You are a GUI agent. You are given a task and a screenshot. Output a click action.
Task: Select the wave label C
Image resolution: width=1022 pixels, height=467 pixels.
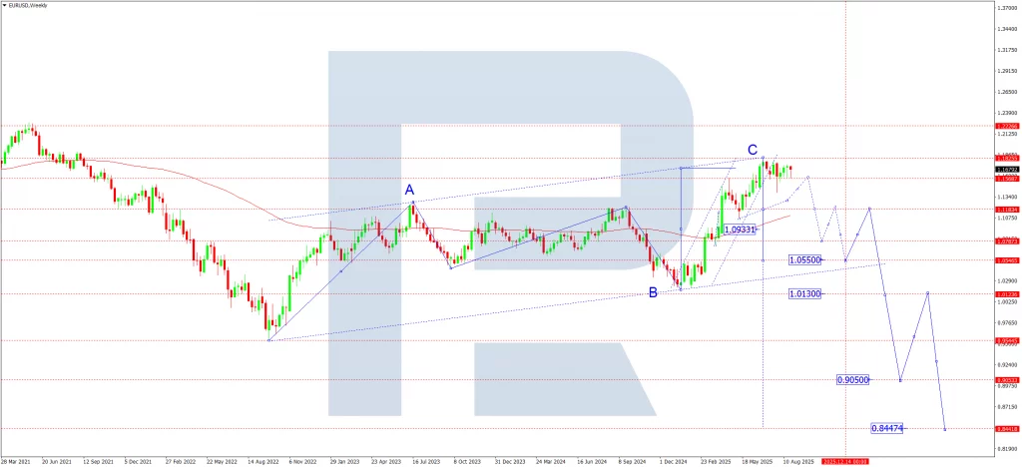752,149
